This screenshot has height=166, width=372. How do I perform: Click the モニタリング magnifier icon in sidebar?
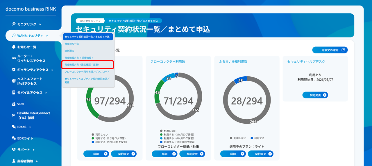14,24
